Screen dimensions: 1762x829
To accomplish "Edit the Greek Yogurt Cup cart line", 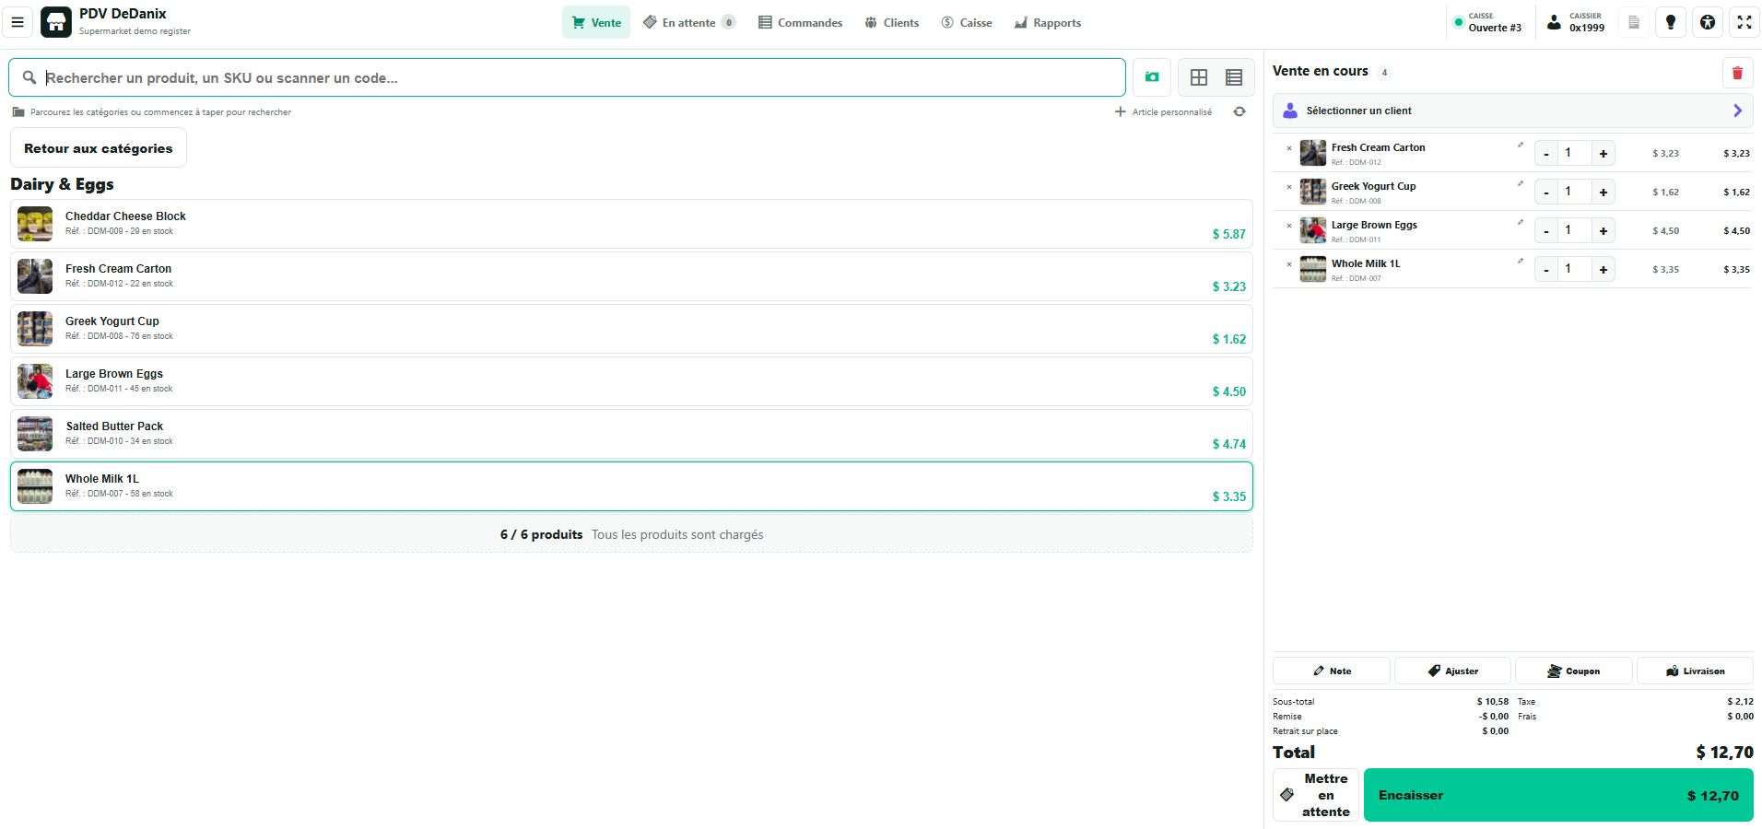I will pos(1521,183).
